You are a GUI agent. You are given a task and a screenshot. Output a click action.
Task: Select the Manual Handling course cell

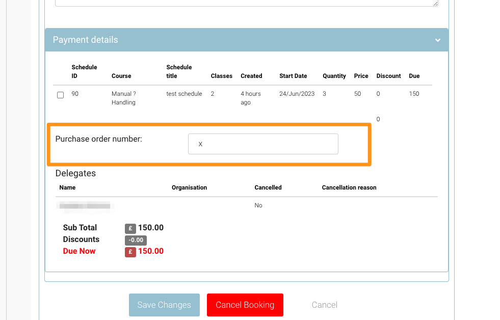[x=124, y=98]
